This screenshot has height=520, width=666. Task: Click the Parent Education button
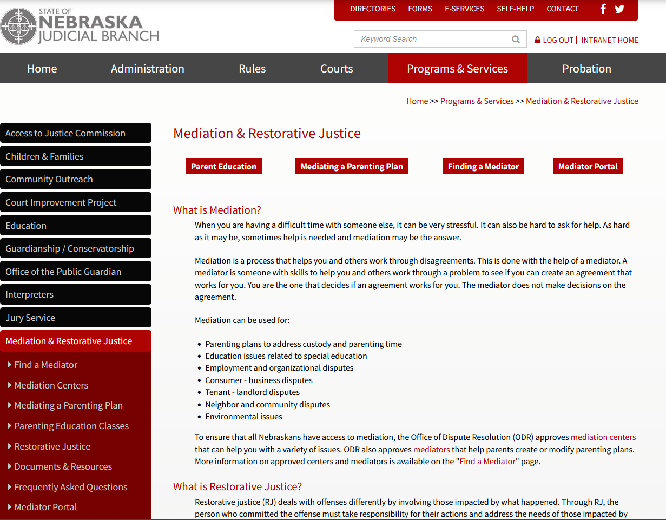coord(223,166)
